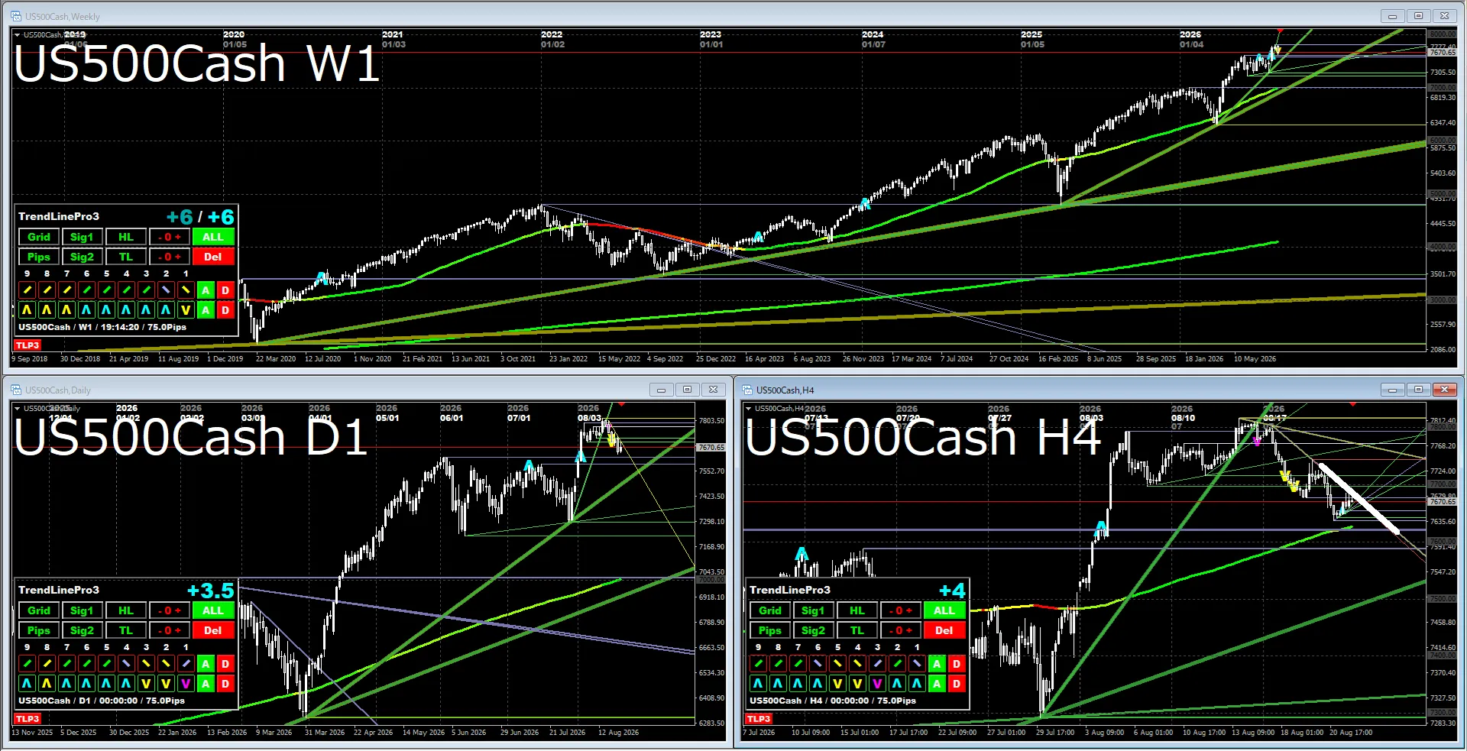The width and height of the screenshot is (1467, 751).
Task: Select signal 2 up arrow in H4 panel
Action: pyautogui.click(x=897, y=684)
